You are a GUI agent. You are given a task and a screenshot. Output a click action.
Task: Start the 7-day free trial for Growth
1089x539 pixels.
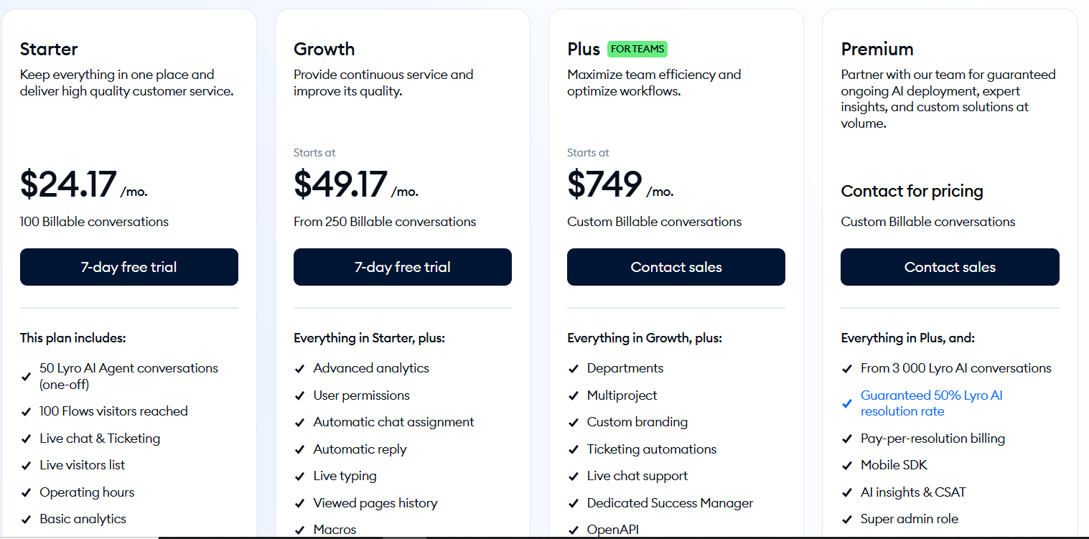point(402,266)
